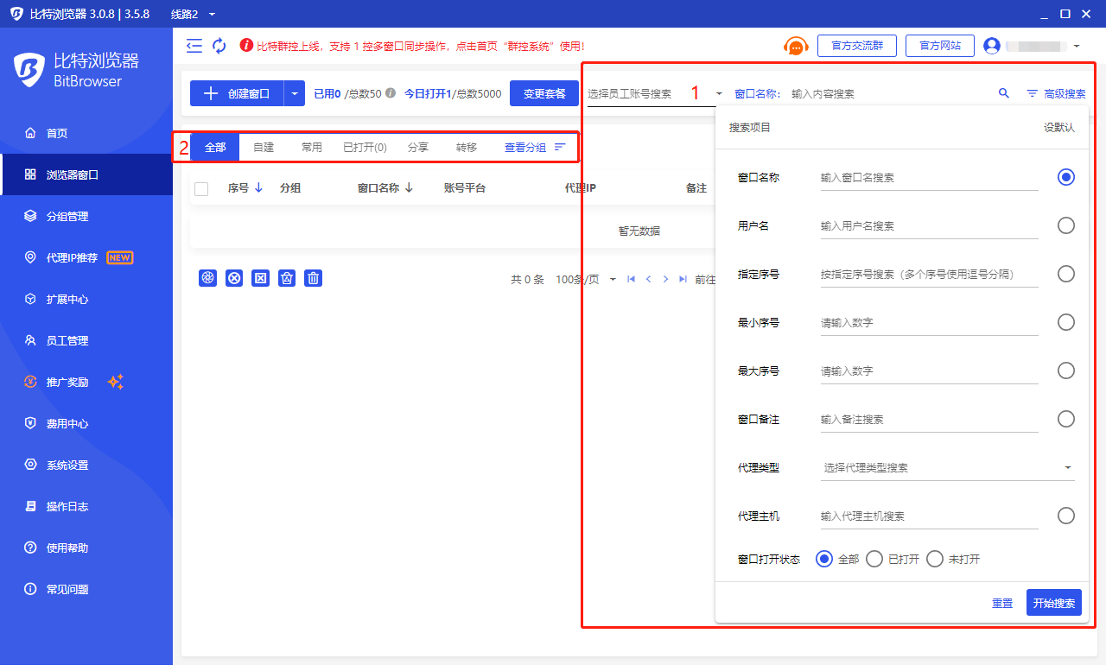1106x665 pixels.
Task: Choose 未打开 window open status
Action: pyautogui.click(x=935, y=559)
